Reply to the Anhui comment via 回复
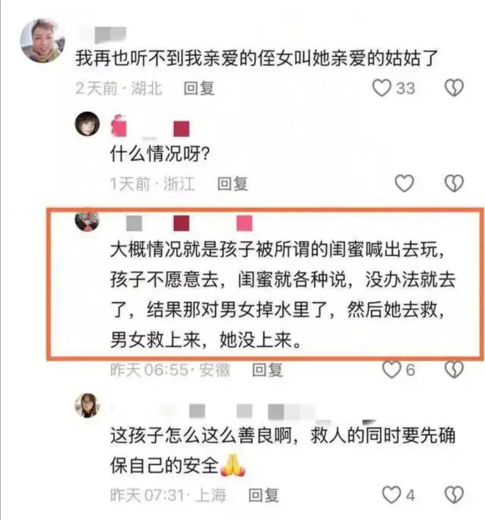This screenshot has width=485, height=520. coord(267,369)
